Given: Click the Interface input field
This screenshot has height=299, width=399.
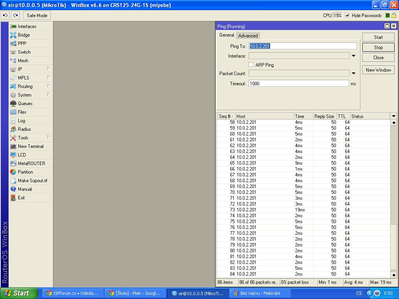Looking at the screenshot, I should pos(299,56).
